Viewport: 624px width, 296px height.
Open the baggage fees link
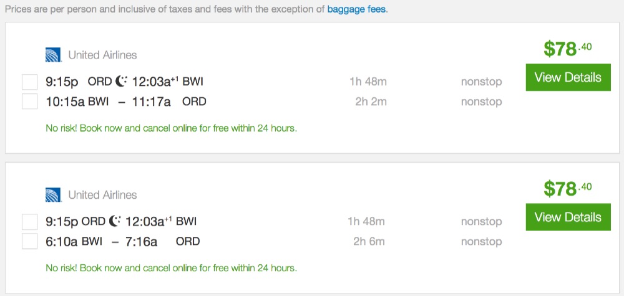tap(357, 10)
